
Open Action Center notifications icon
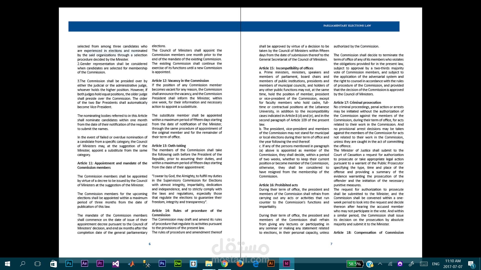(471, 264)
